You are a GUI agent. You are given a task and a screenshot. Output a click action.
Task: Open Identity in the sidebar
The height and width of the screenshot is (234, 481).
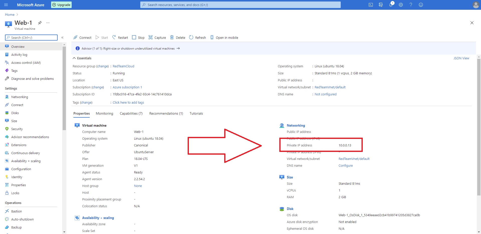point(17,177)
